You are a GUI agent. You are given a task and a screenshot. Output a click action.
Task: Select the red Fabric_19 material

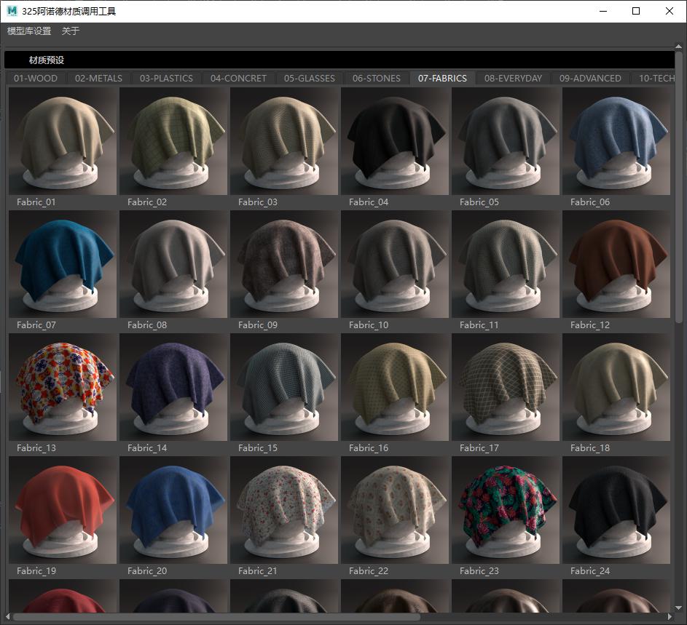tap(63, 510)
